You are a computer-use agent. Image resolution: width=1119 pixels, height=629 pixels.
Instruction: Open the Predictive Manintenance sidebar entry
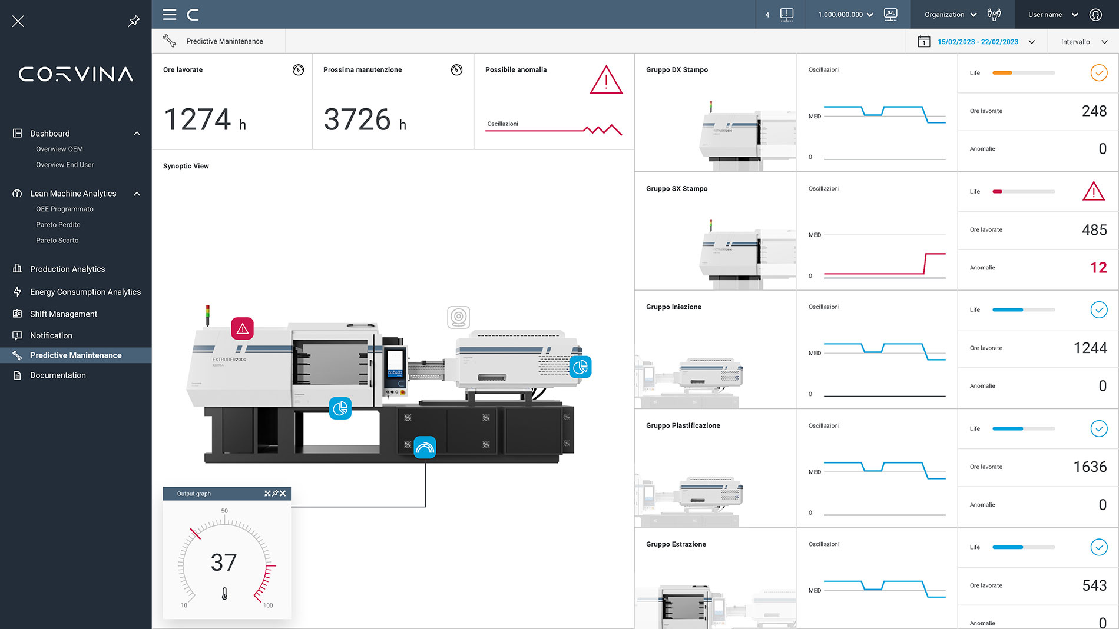tap(76, 355)
